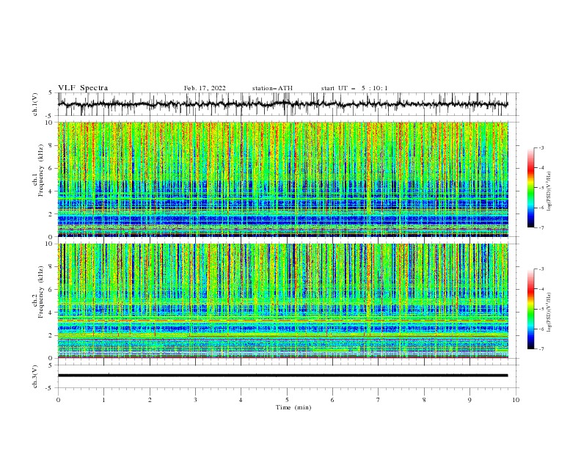581x449 pixels.
Task: Click the 'start UT = 5 :10: 1' text
Action: (x=354, y=88)
